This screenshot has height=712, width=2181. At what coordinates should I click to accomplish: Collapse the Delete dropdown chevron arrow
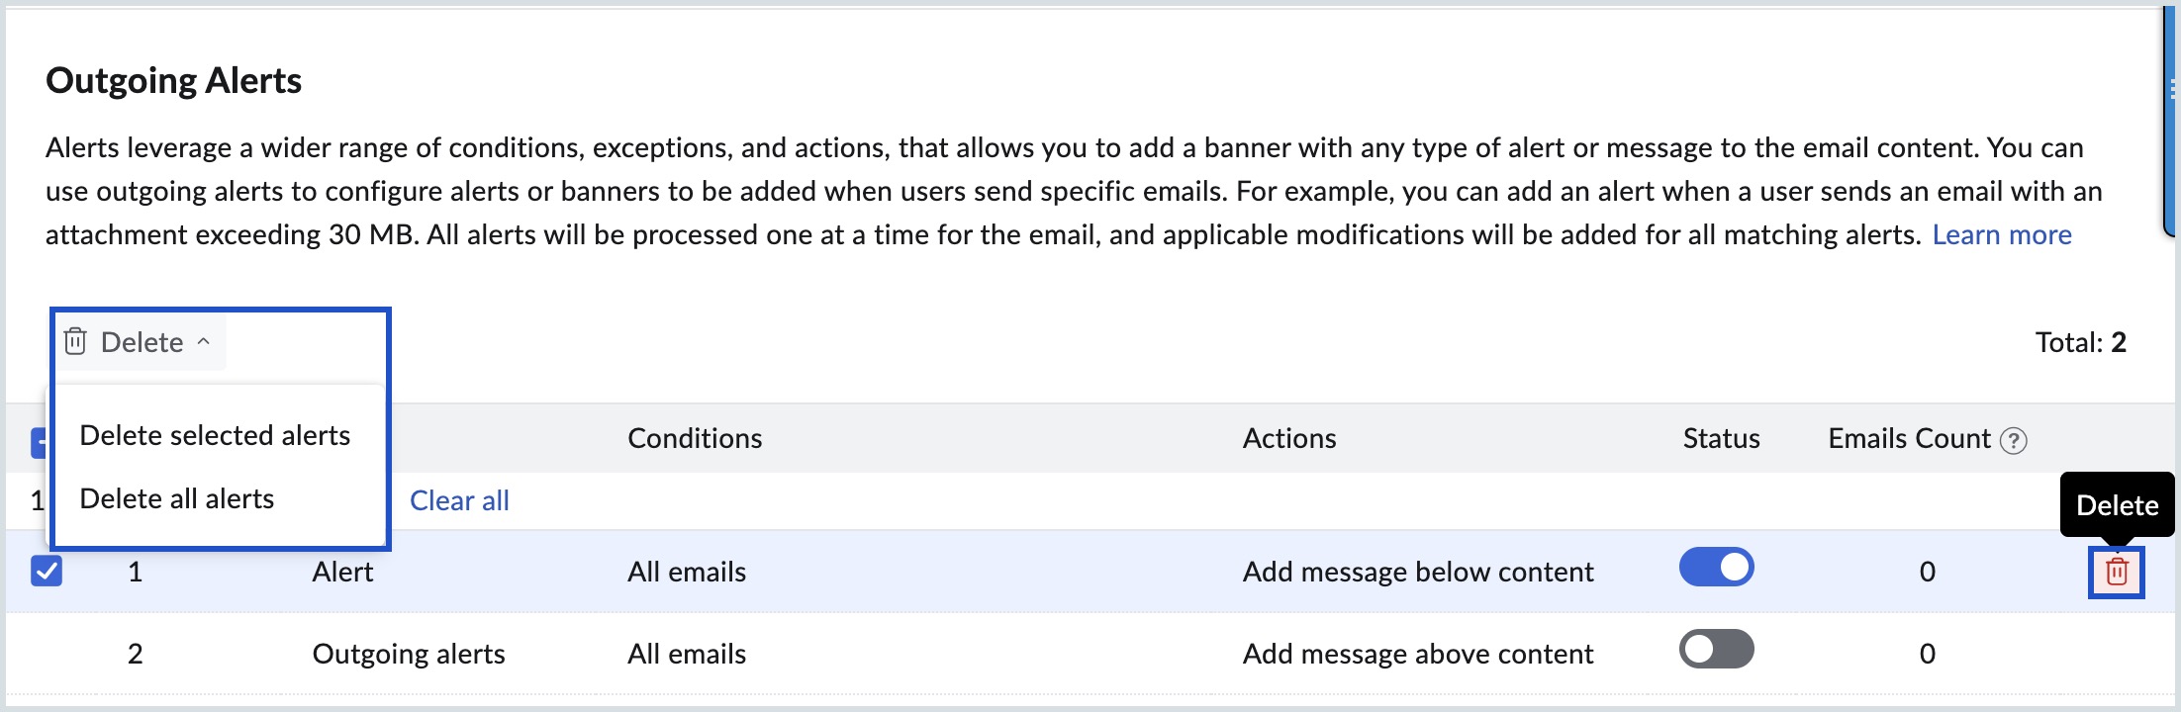[x=204, y=341]
